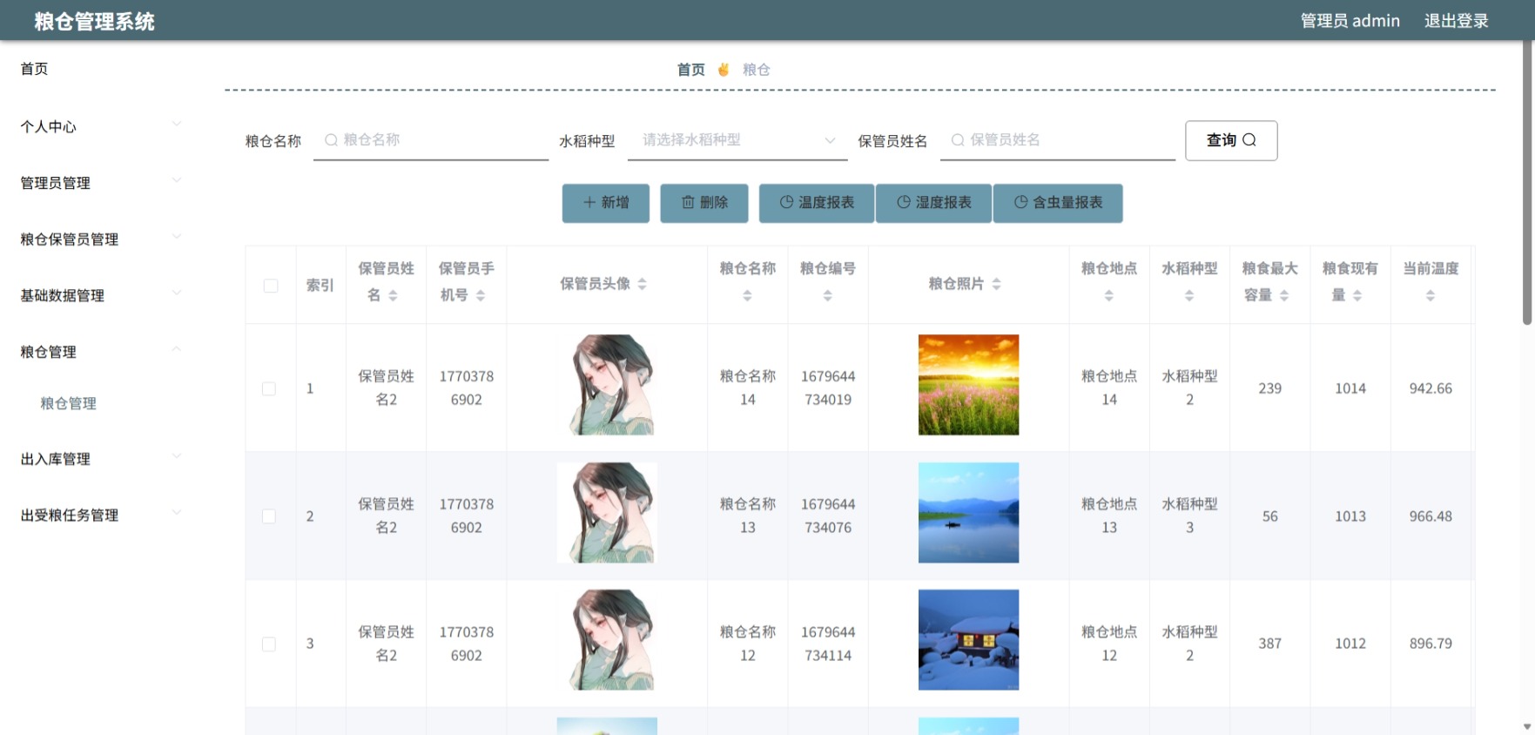Open the 温度报表 report
The image size is (1535, 735).
pos(817,203)
